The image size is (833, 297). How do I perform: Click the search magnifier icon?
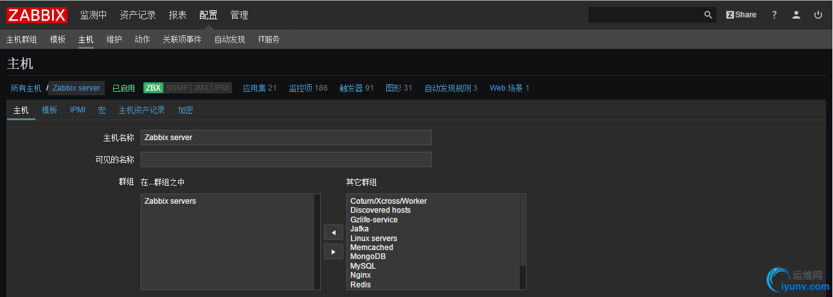pos(708,15)
